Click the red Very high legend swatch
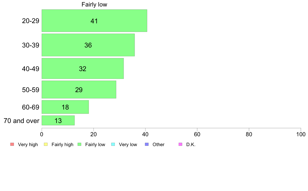 12,144
